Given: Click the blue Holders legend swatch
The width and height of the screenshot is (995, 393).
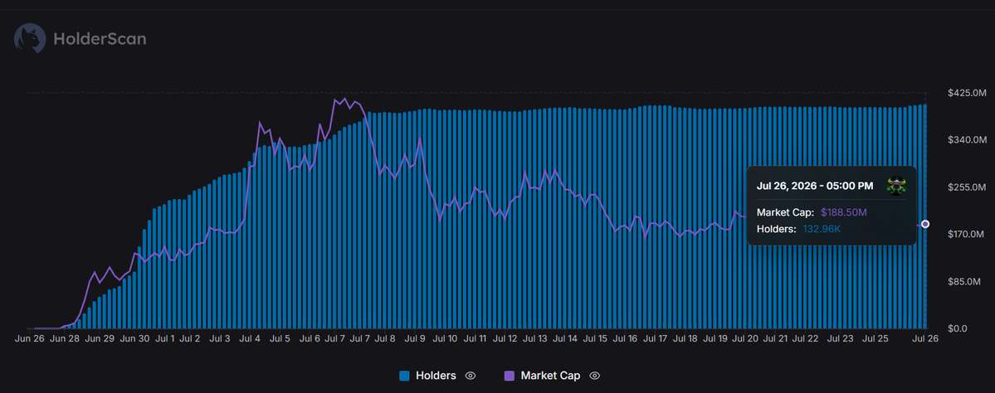Looking at the screenshot, I should tap(404, 376).
